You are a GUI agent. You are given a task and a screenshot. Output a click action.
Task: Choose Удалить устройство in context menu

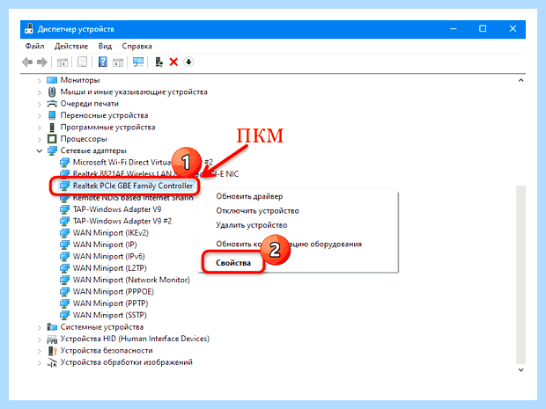251,225
